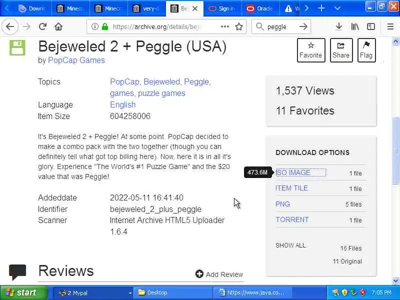The image size is (400, 300).
Task: Open the 2 Mypal taskbar group
Action: click(x=94, y=293)
